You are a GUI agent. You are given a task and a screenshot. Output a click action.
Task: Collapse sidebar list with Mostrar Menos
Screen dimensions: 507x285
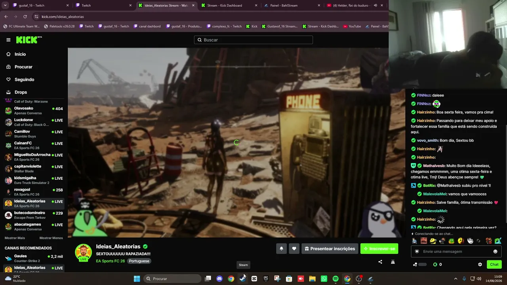51,238
